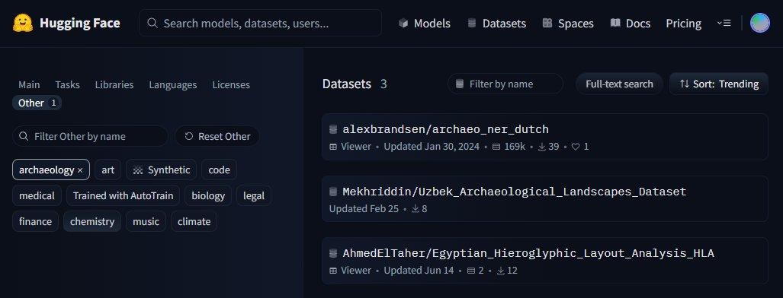Click the Datasets 3 results heading
The image size is (783, 298).
(x=355, y=84)
